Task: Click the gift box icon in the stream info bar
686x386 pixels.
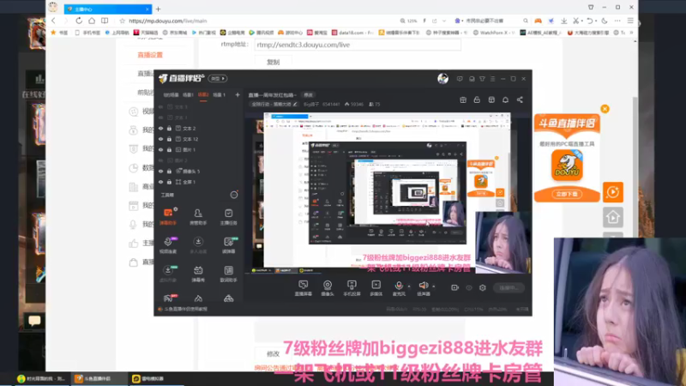Action: tap(463, 100)
